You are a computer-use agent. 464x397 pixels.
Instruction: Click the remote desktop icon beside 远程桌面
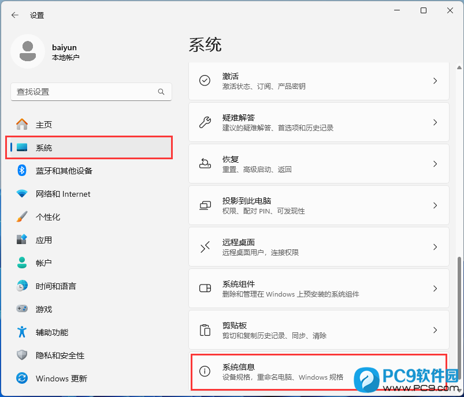tap(205, 247)
